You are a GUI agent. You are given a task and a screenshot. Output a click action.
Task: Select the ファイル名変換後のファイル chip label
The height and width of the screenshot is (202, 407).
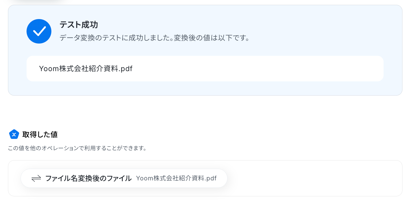88,178
